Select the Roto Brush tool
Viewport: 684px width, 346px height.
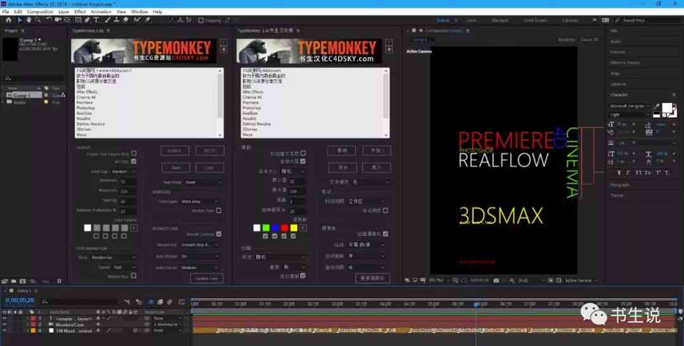(137, 20)
